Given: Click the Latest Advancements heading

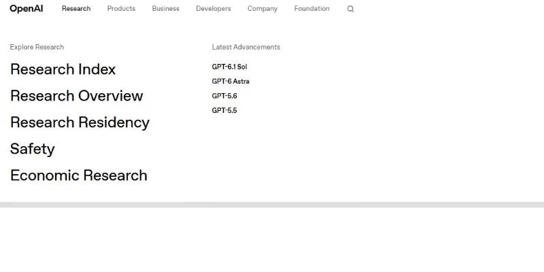Looking at the screenshot, I should [x=246, y=47].
